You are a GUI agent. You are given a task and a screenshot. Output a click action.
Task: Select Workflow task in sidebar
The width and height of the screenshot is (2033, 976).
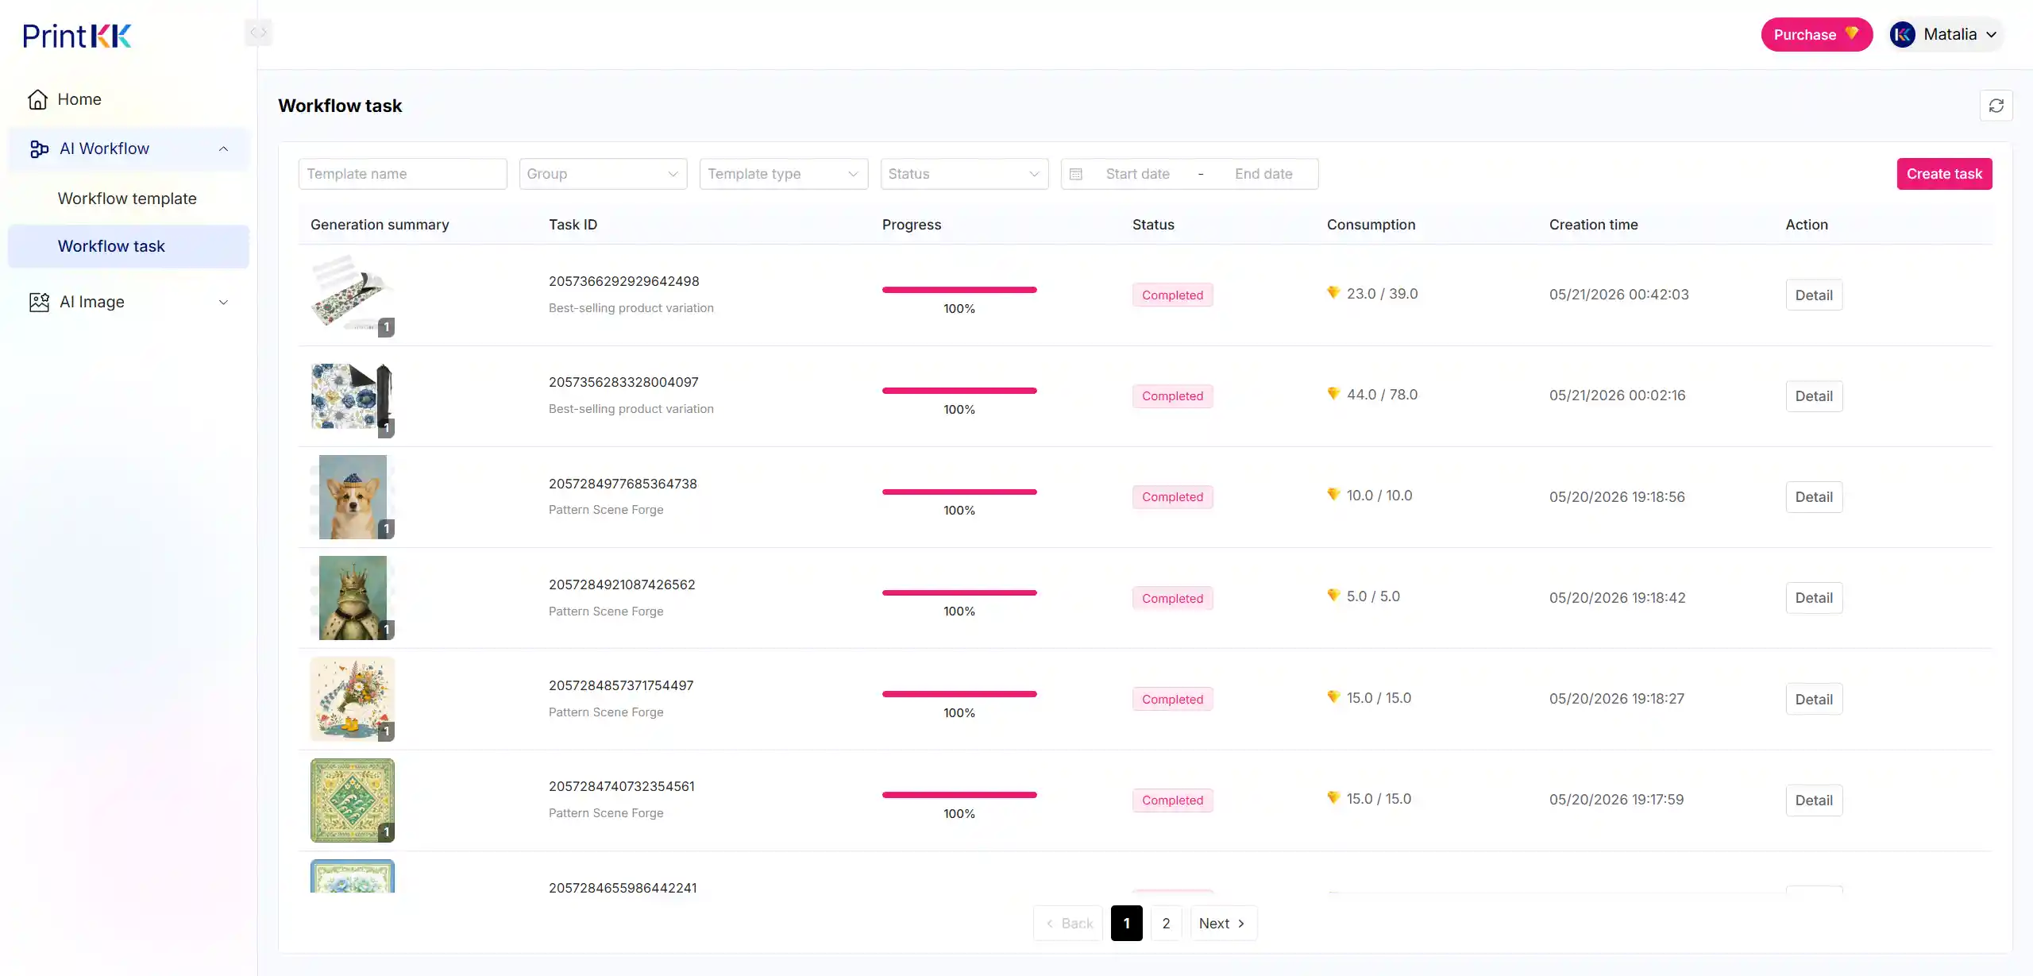[129, 246]
